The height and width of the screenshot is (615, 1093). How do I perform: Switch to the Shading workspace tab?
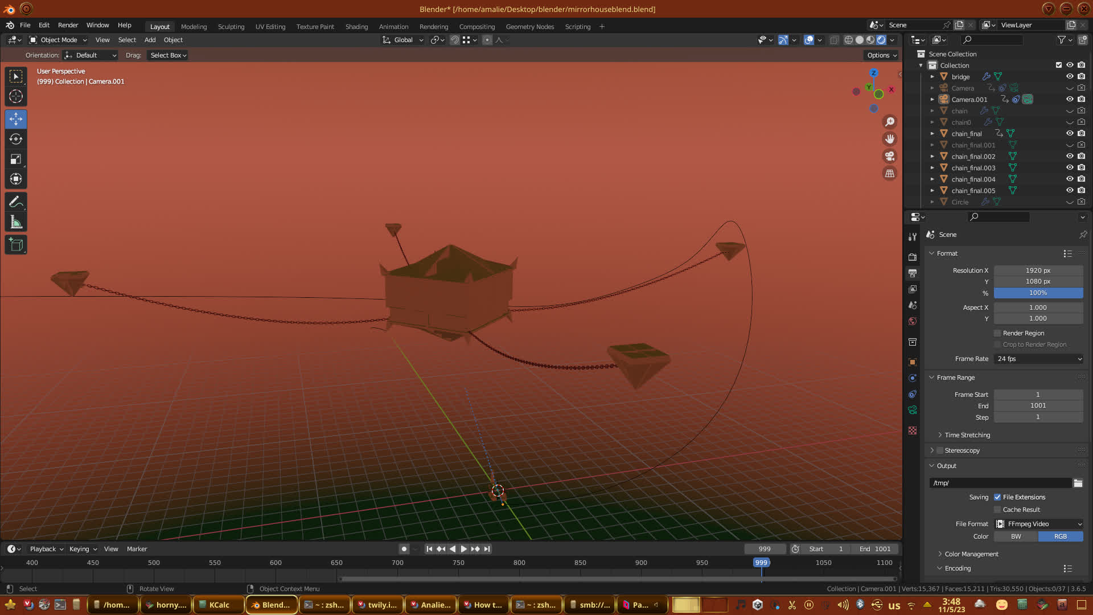click(x=356, y=27)
